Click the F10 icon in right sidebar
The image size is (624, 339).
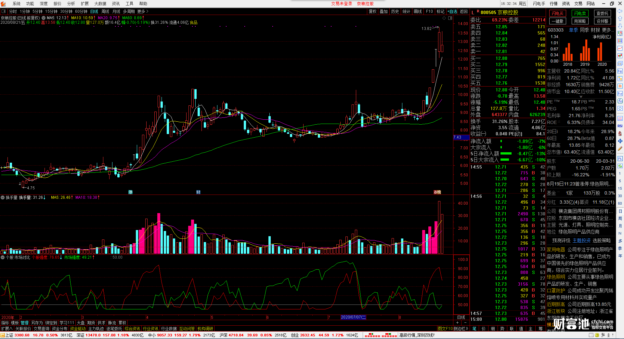(x=620, y=71)
